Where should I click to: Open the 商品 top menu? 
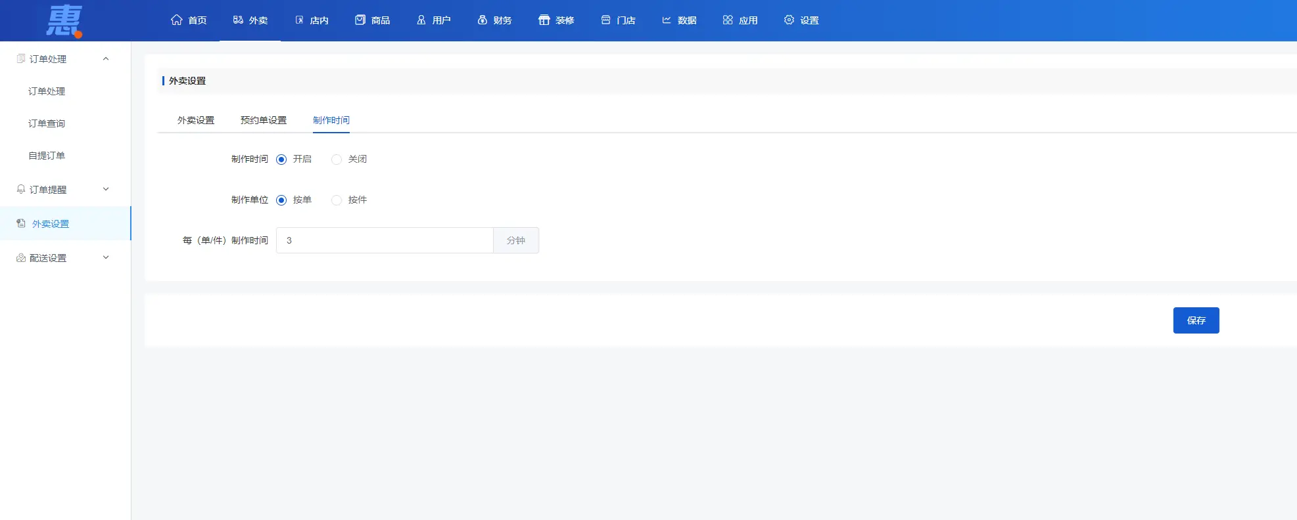pyautogui.click(x=373, y=20)
